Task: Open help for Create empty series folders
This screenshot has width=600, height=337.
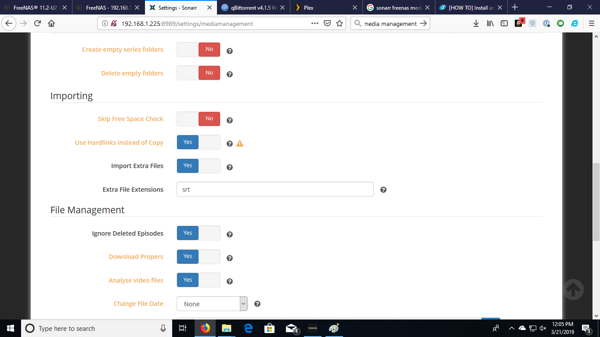Action: pos(229,51)
